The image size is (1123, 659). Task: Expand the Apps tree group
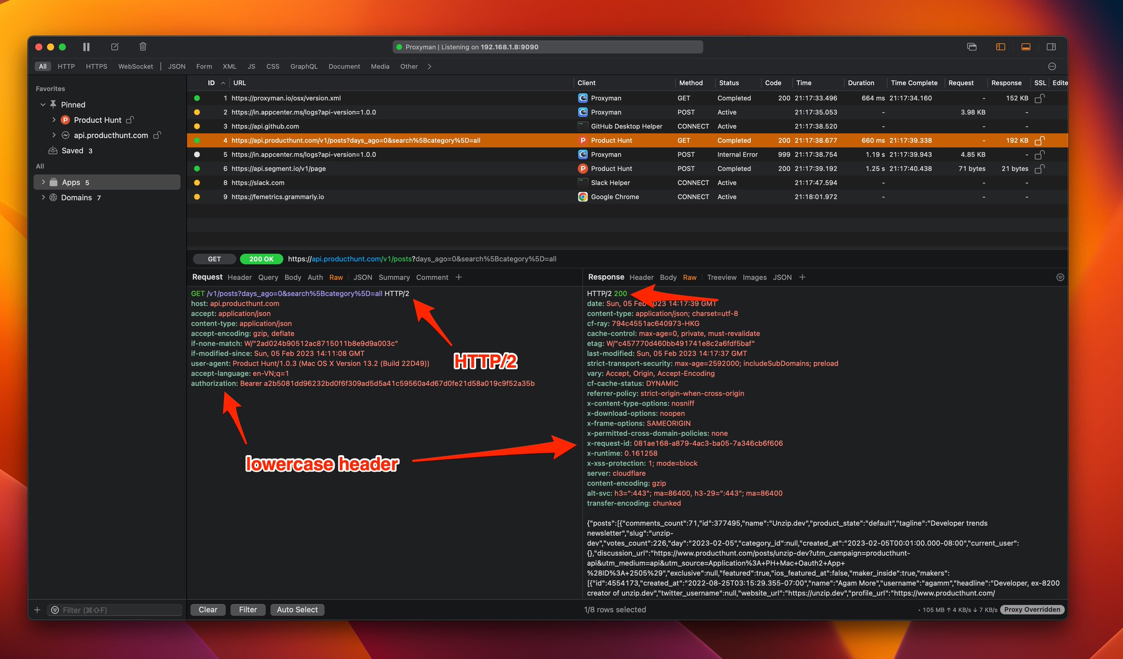click(43, 182)
